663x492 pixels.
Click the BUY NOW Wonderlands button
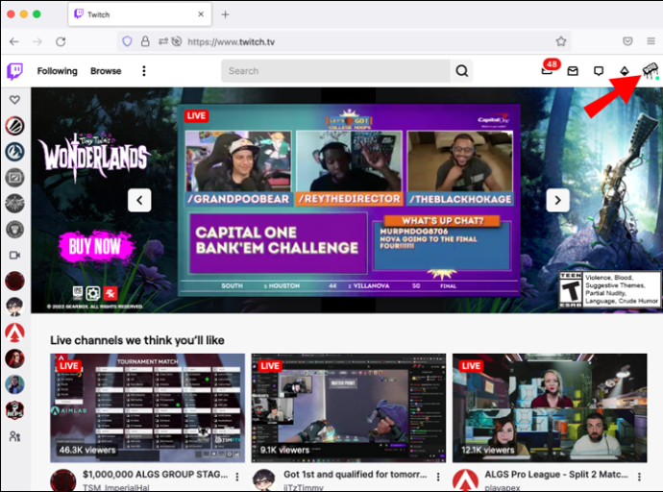tap(95, 246)
